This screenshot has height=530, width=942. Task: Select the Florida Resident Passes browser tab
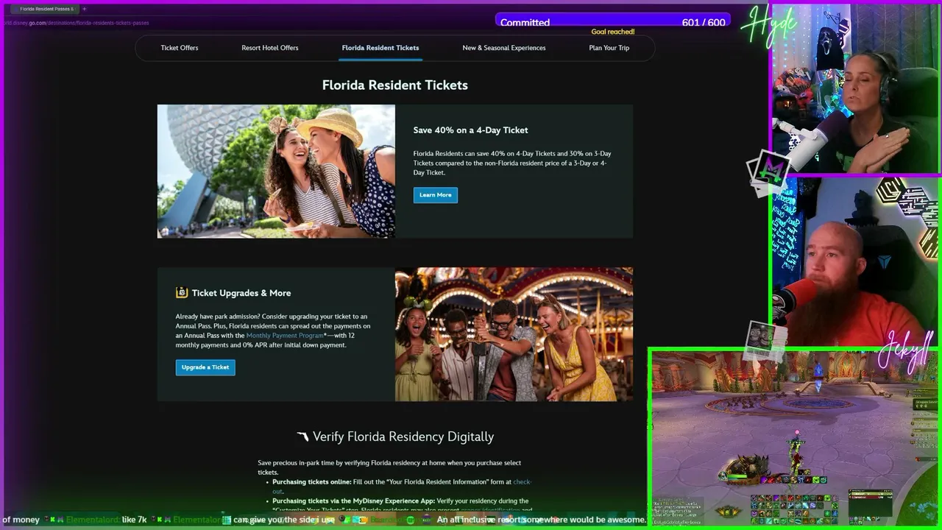pos(44,9)
